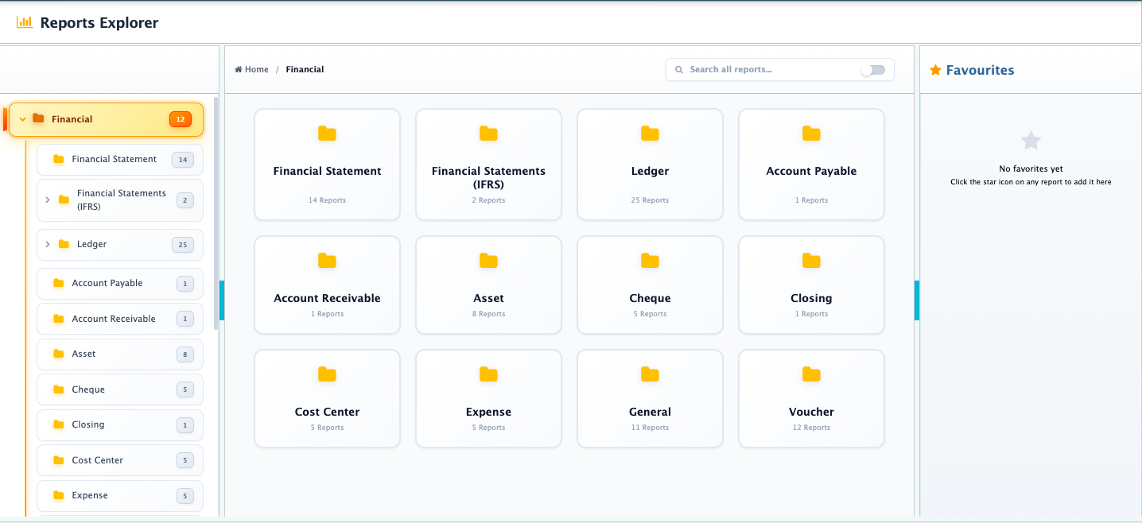
Task: Click the Financial root folder icon in sidebar
Action: [x=38, y=119]
